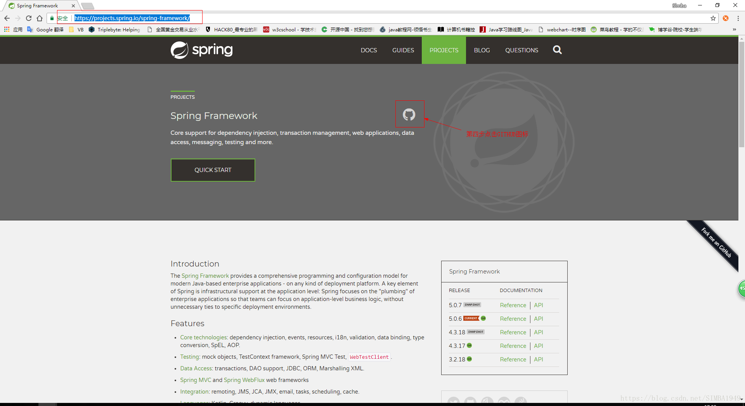Open the java教程网 bookmark
The width and height of the screenshot is (745, 406).
coord(406,29)
